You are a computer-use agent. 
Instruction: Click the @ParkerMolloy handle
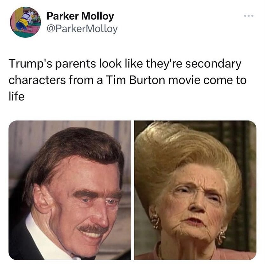click(82, 29)
